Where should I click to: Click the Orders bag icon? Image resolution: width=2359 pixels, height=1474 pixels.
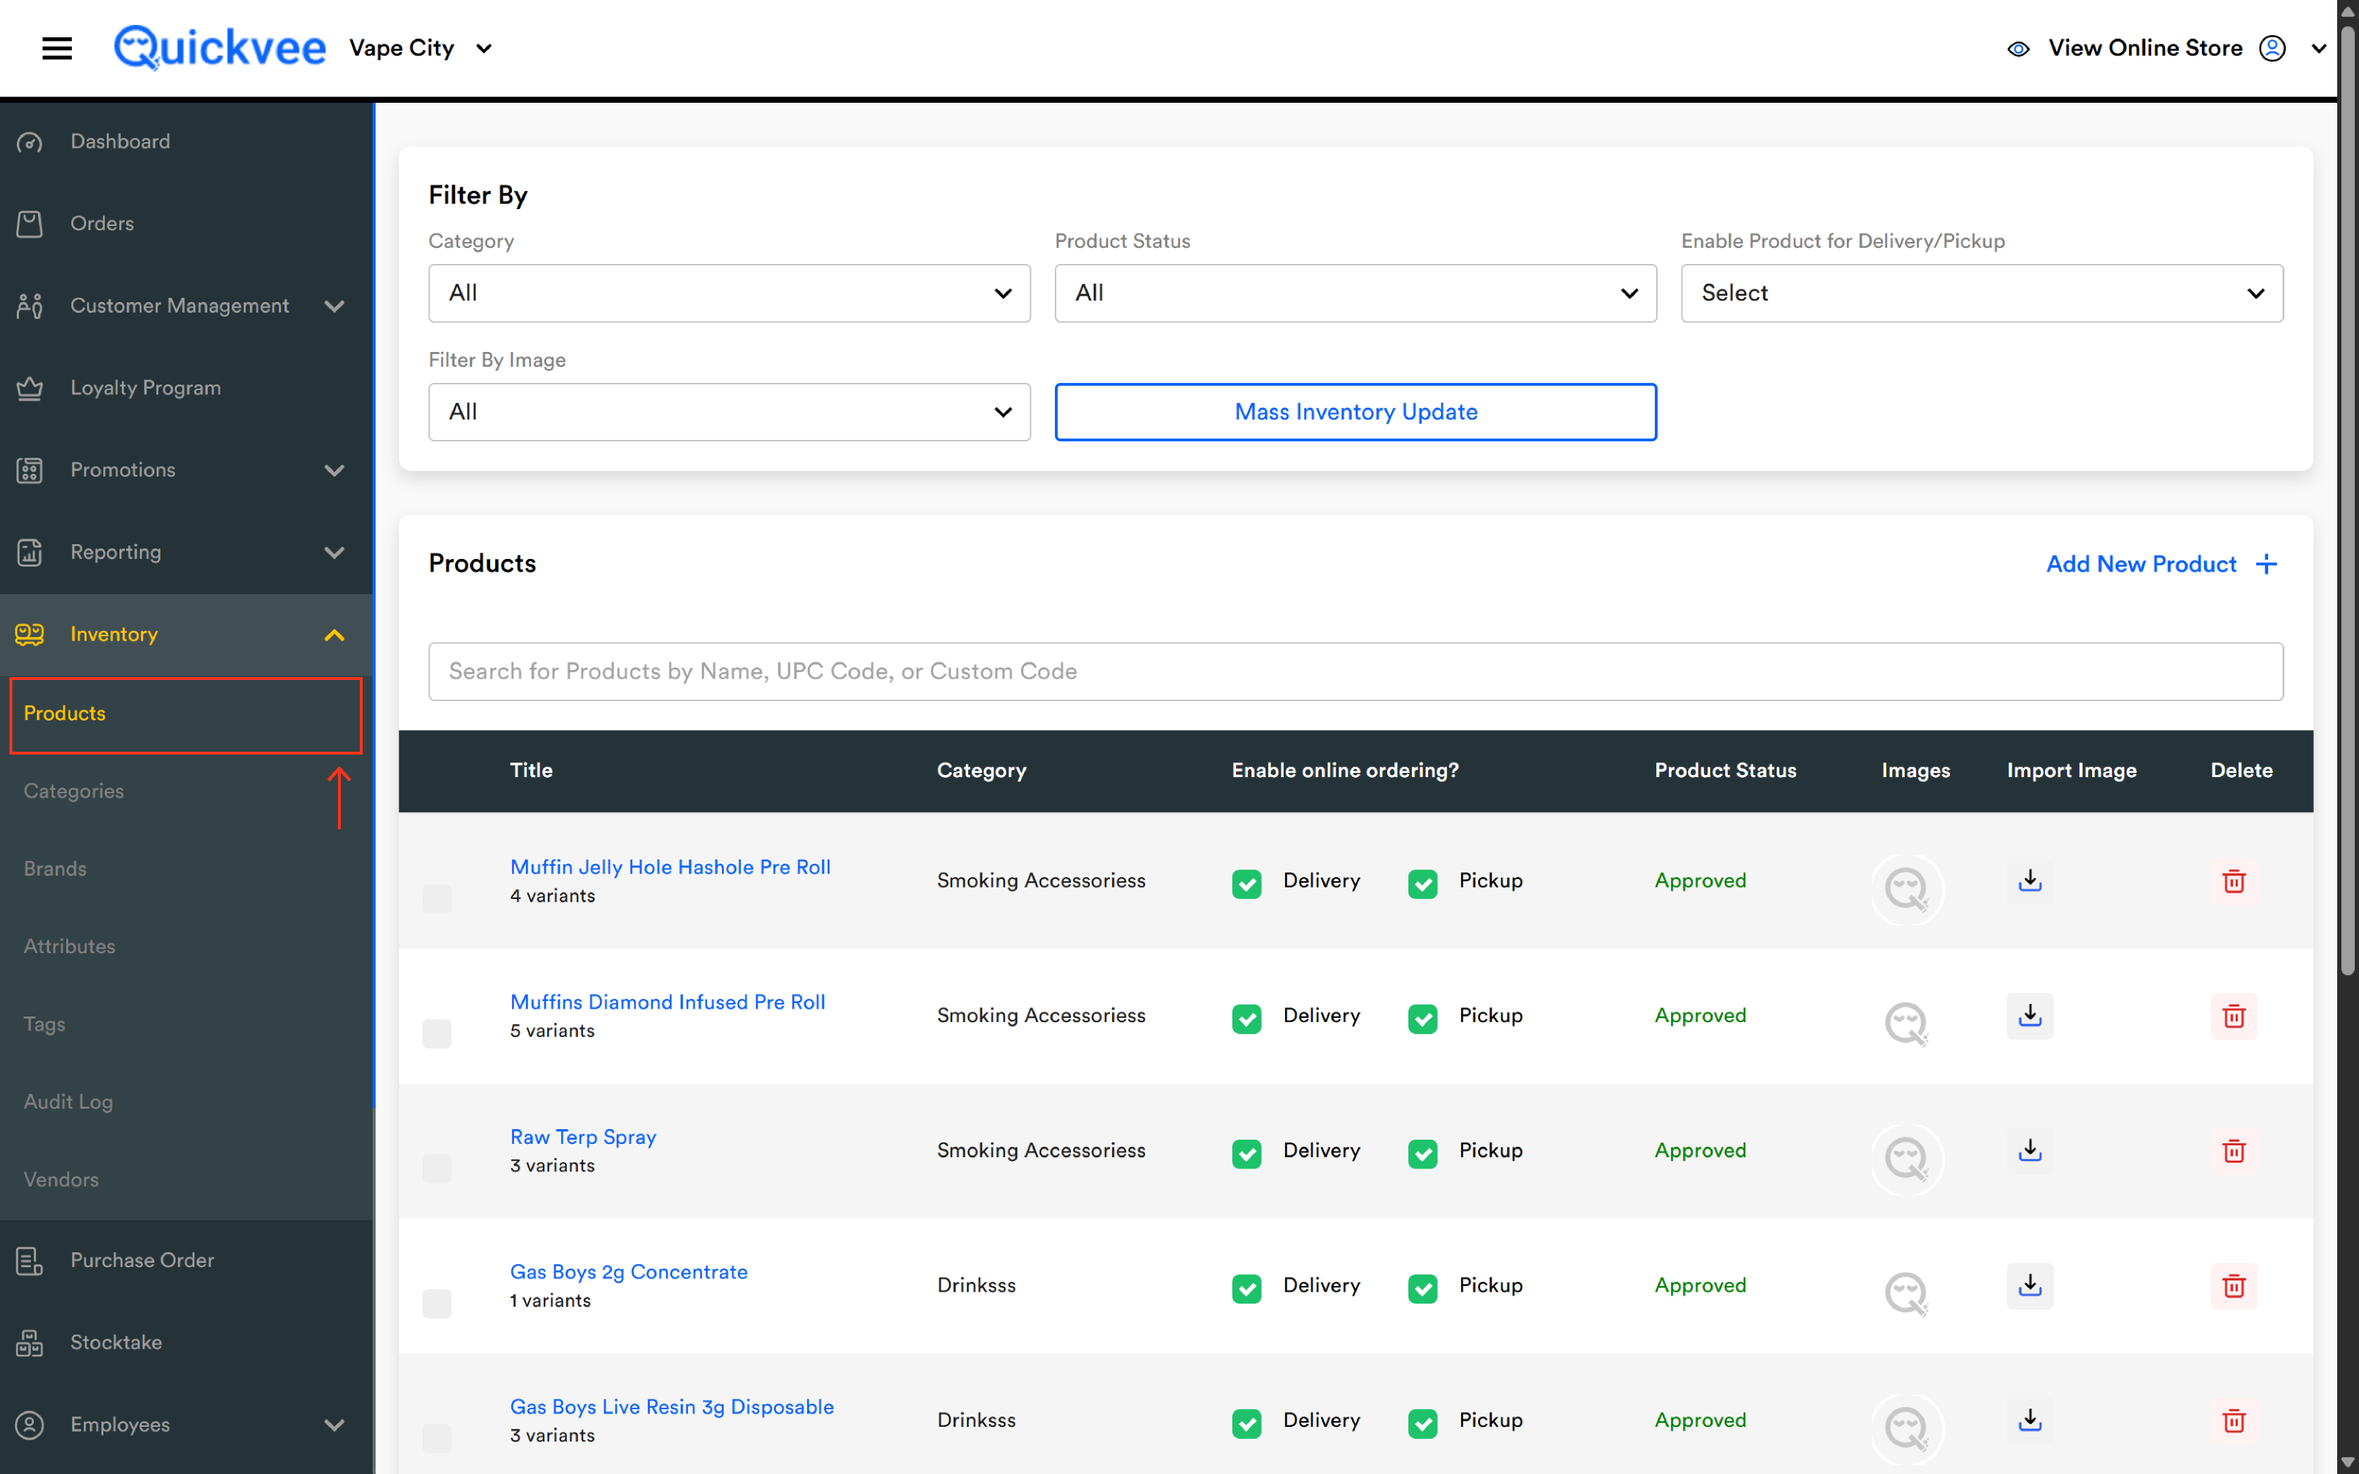coord(30,225)
